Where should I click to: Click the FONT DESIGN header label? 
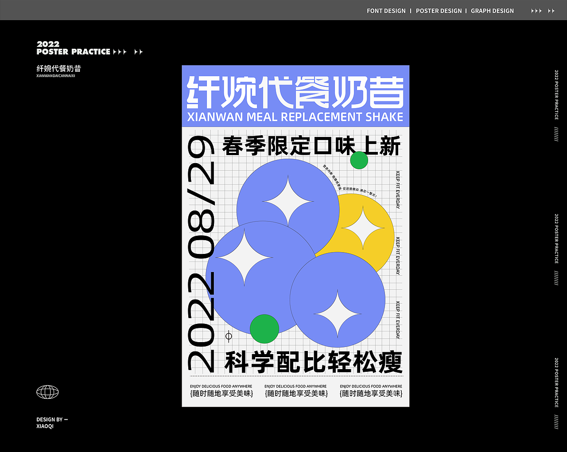pyautogui.click(x=386, y=11)
